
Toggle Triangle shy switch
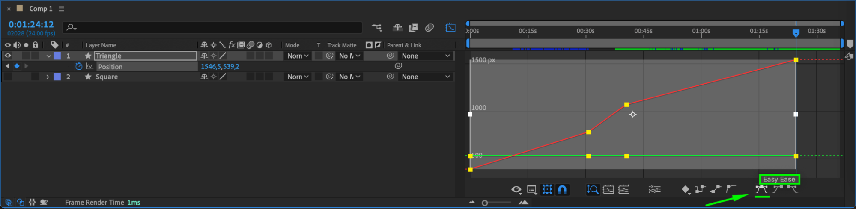(x=204, y=56)
